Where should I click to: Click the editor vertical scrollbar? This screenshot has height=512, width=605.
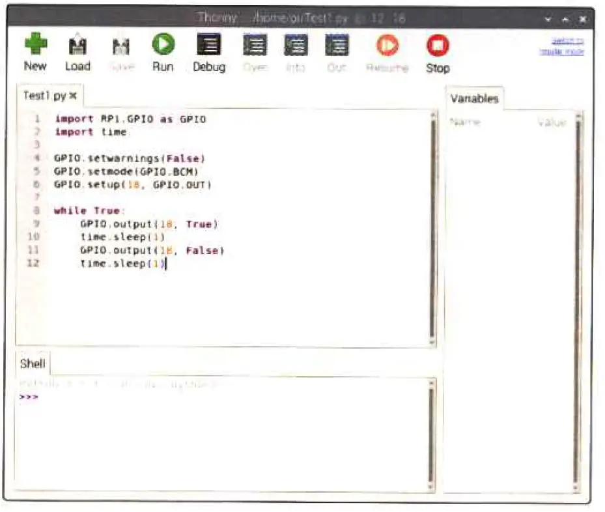click(x=433, y=227)
